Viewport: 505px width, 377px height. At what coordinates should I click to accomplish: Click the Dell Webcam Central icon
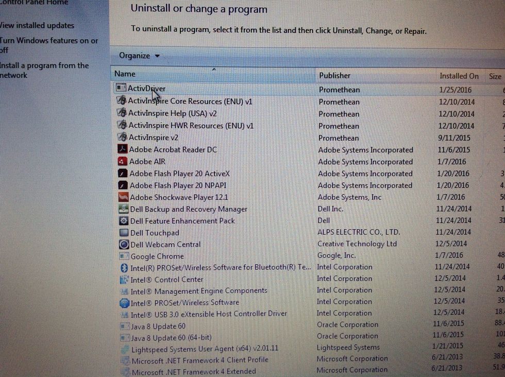click(x=124, y=244)
